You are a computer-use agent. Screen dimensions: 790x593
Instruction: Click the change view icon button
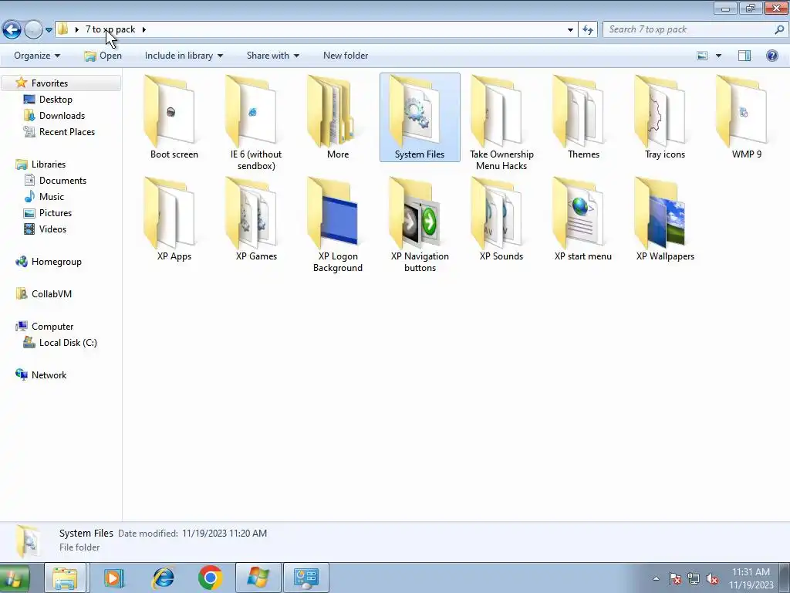(702, 56)
